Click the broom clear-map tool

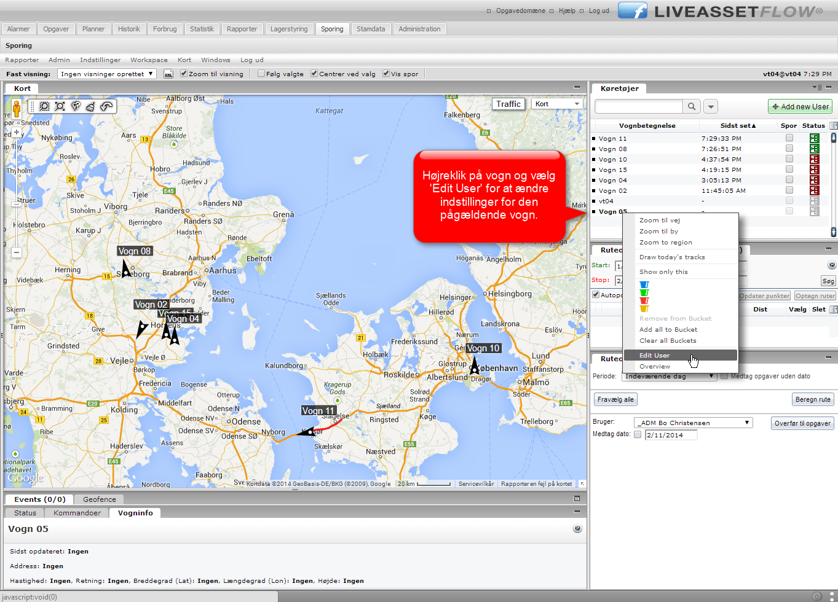click(x=91, y=106)
